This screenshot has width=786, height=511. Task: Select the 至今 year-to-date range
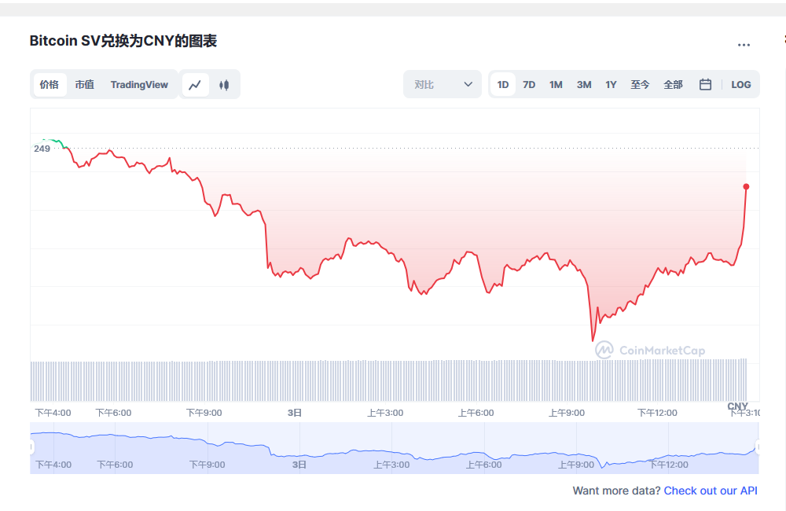click(640, 85)
